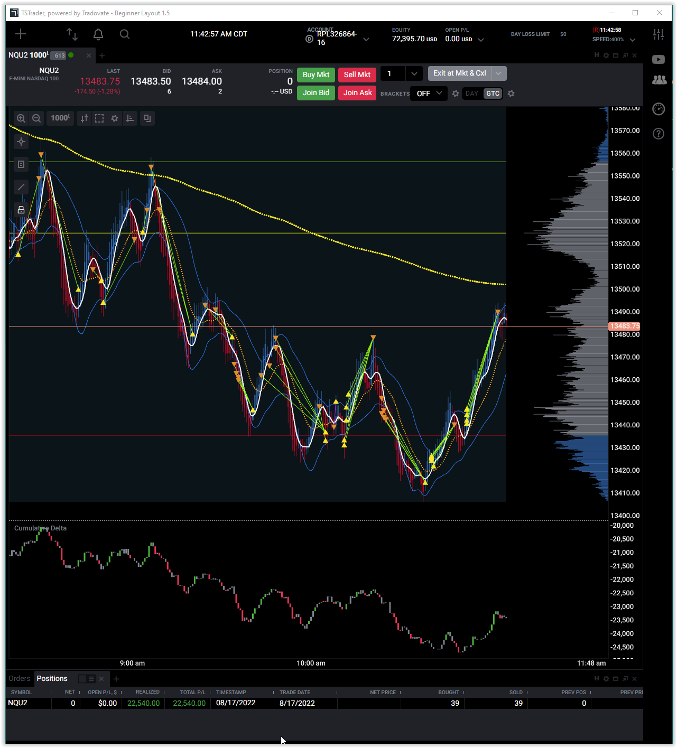Activate the crosshair tool on chart

21,142
